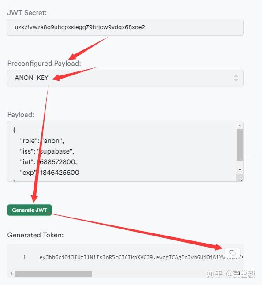Click the Payload textarea resize handle

coord(241,179)
